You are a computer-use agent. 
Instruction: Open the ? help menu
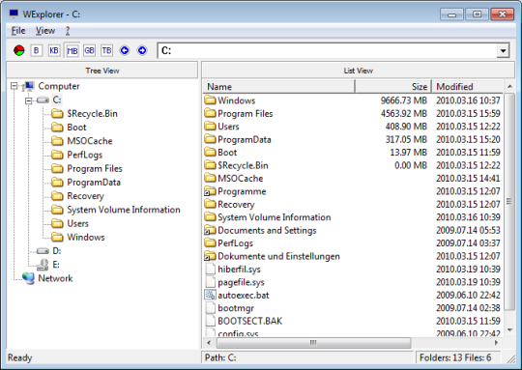68,31
